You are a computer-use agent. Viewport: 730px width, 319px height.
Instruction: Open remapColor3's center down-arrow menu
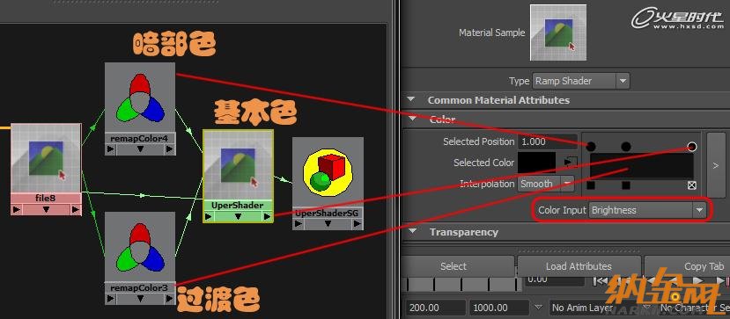[x=140, y=299]
